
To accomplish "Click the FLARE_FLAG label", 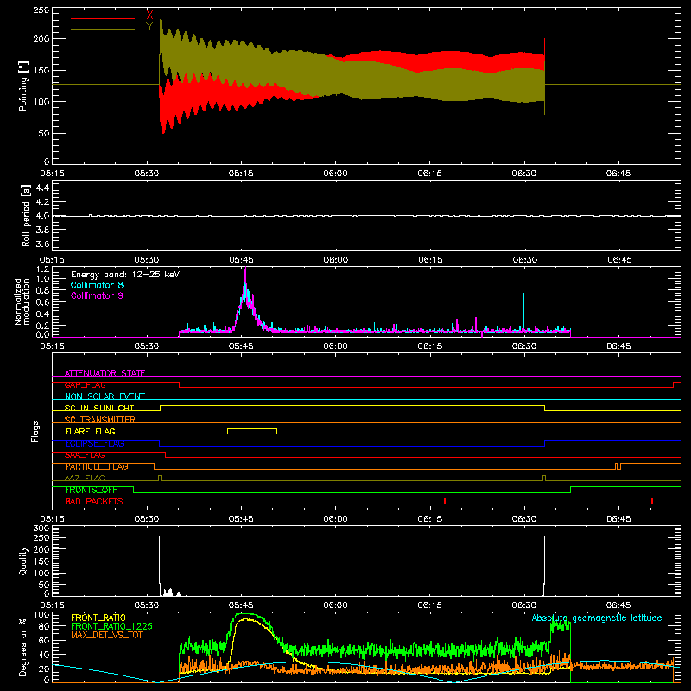I will click(90, 431).
